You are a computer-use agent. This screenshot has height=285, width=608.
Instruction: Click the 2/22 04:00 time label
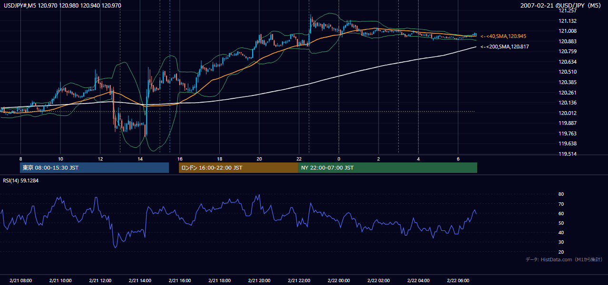[418, 281]
